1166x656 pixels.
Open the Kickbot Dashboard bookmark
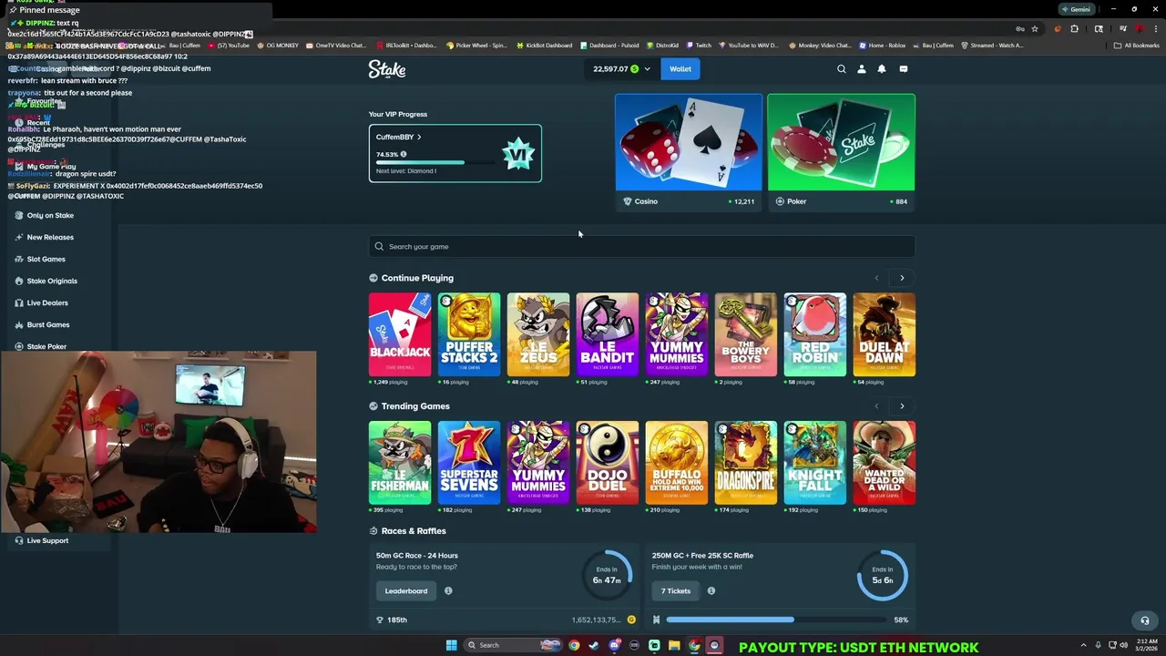point(545,45)
